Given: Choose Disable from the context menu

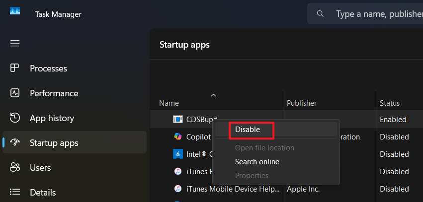Looking at the screenshot, I should [276, 130].
